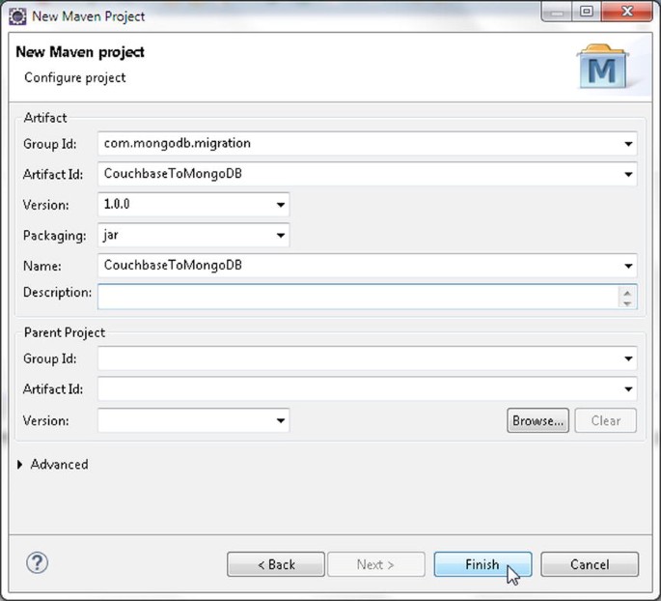Click the Maven M banner icon

(x=602, y=69)
